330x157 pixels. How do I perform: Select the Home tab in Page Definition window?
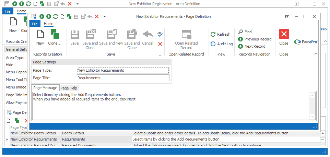coord(49,24)
